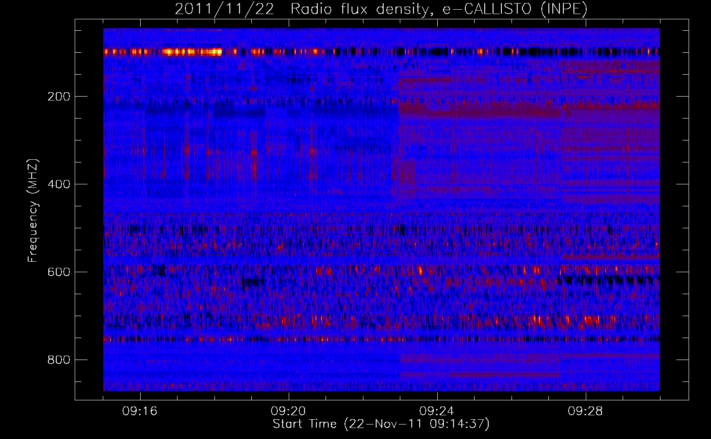Click the 800 frequency tick label
This screenshot has height=439, width=711.
pos(59,360)
